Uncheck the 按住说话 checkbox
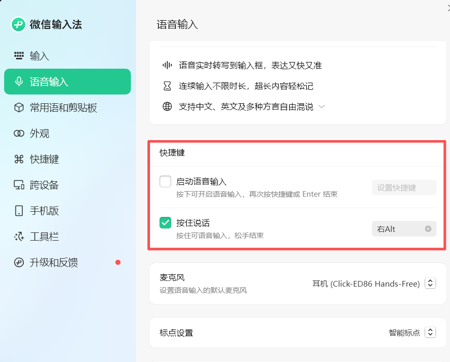 tap(166, 223)
